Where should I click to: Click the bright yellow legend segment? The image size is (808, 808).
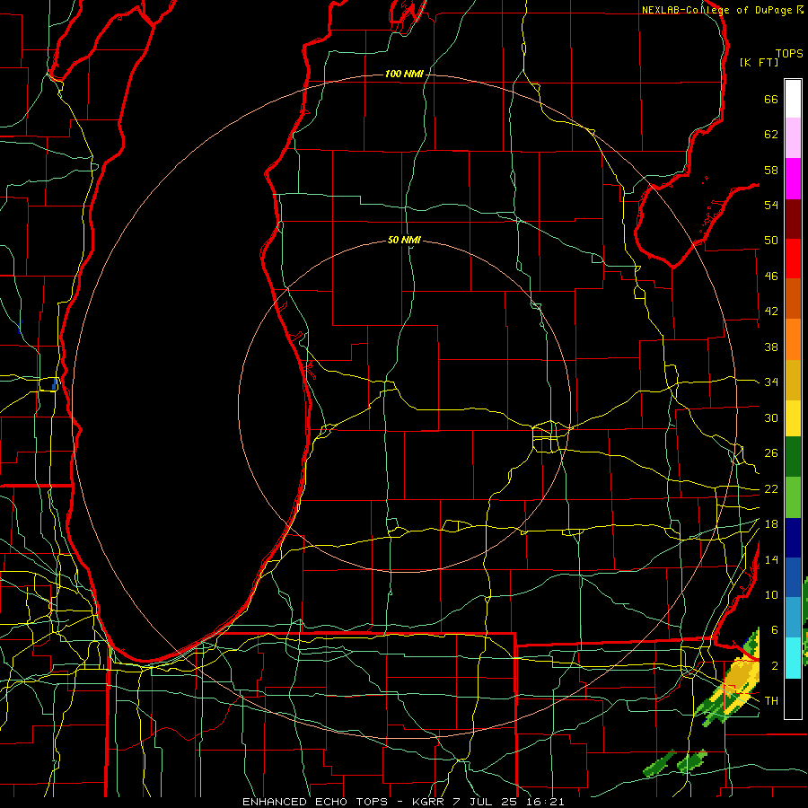[x=793, y=418]
